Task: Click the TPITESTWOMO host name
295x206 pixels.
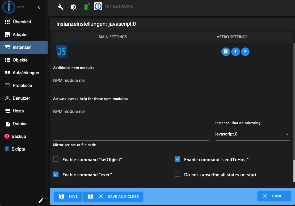Action: (119, 6)
